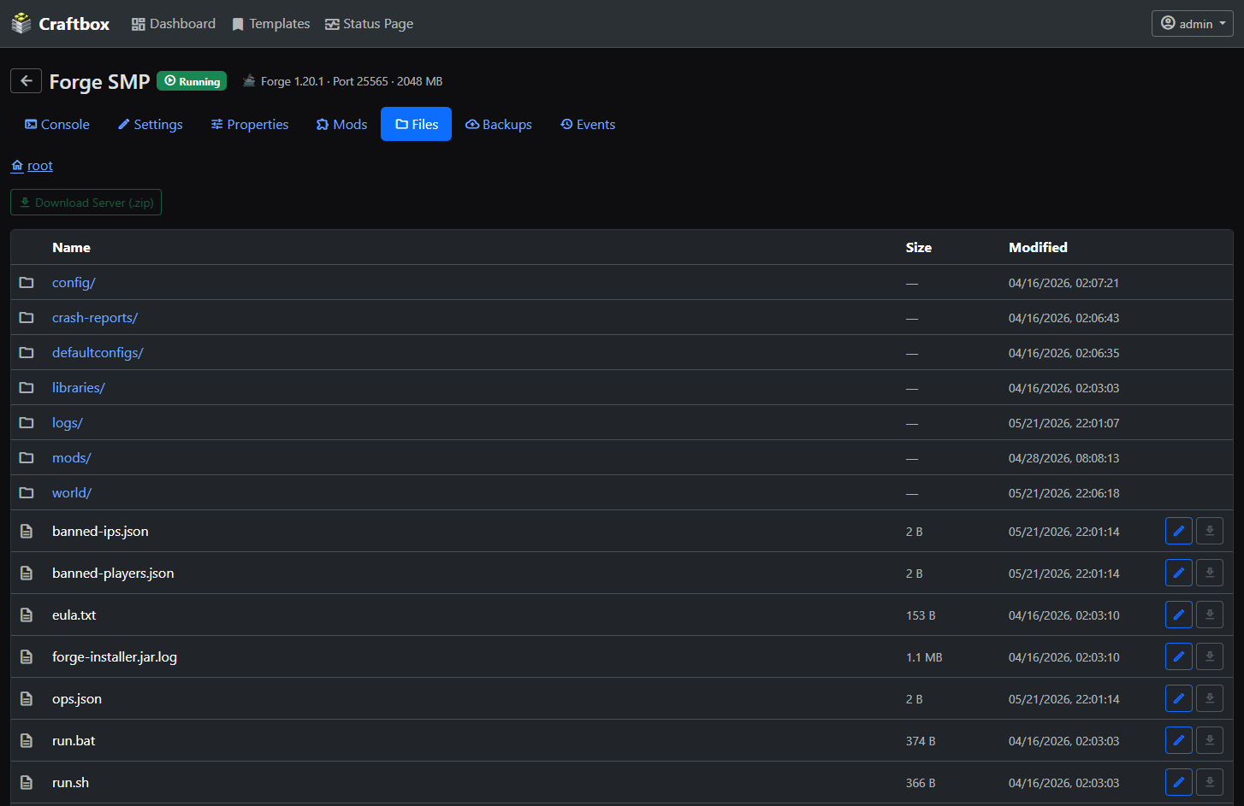Download banned-players.json file
This screenshot has width=1244, height=806.
(x=1210, y=573)
